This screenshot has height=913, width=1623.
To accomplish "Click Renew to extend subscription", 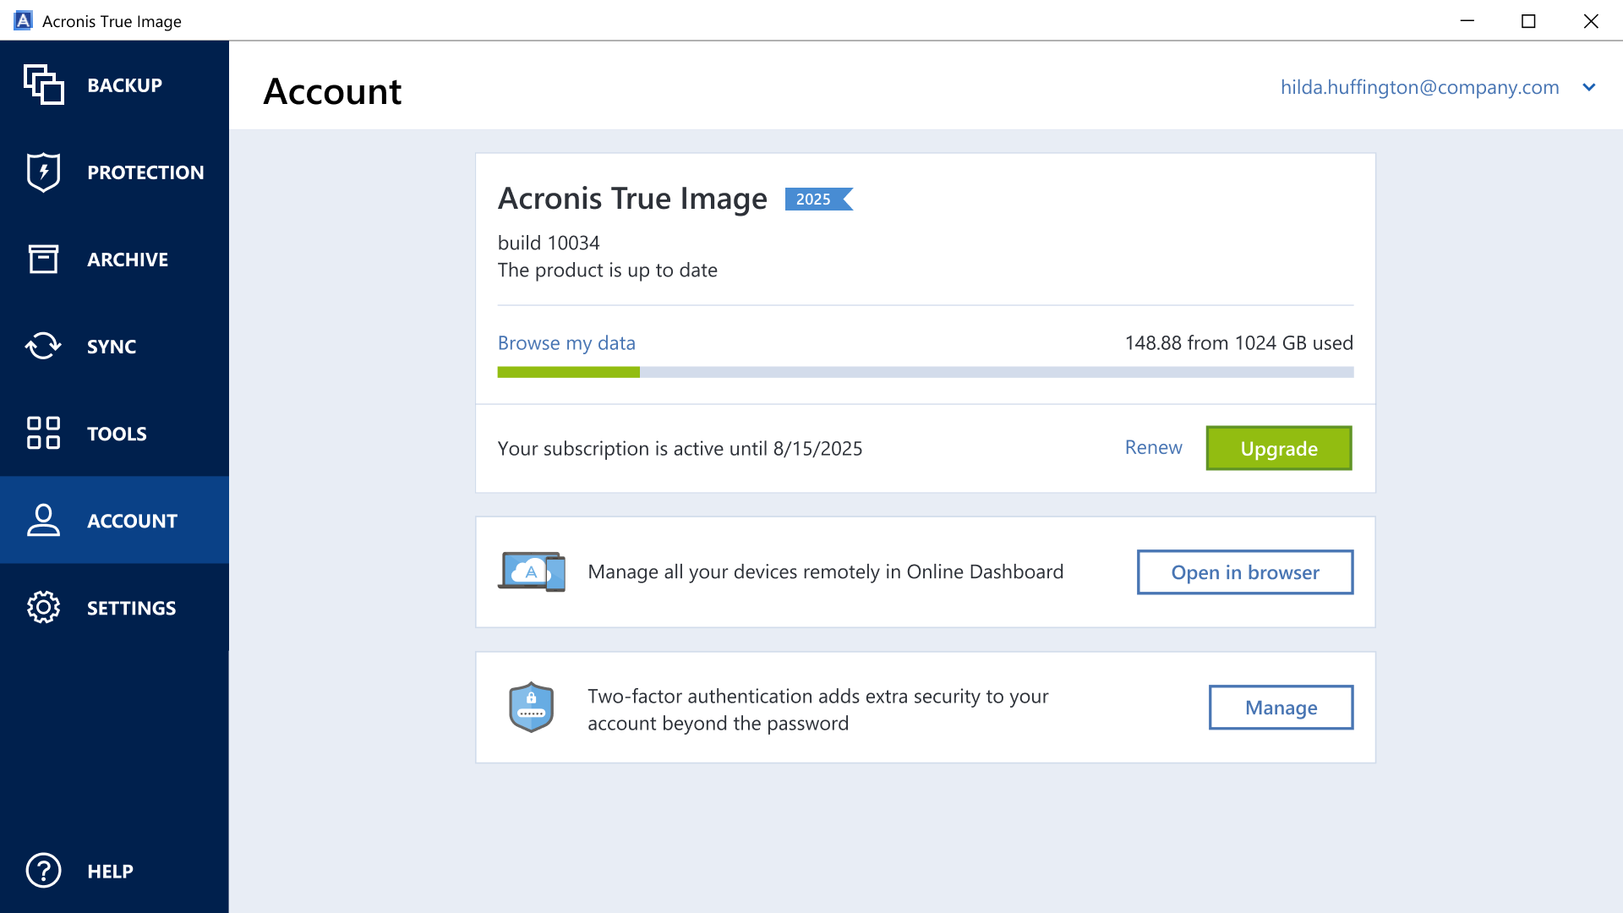I will coord(1153,448).
